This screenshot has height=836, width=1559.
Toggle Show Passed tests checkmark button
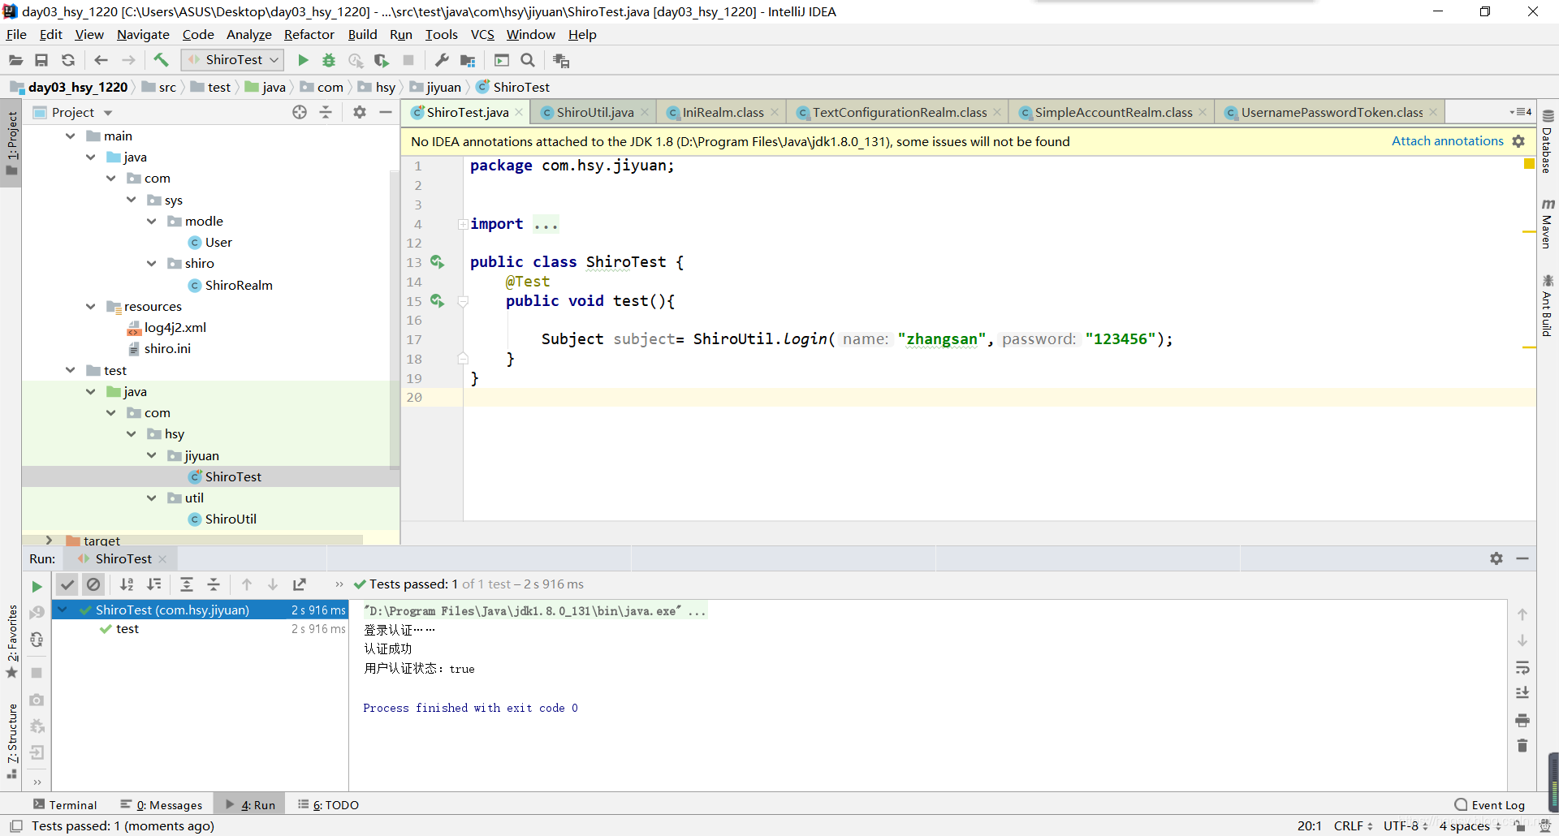67,584
